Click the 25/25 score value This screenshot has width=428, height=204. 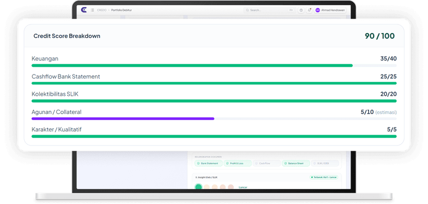pos(388,77)
